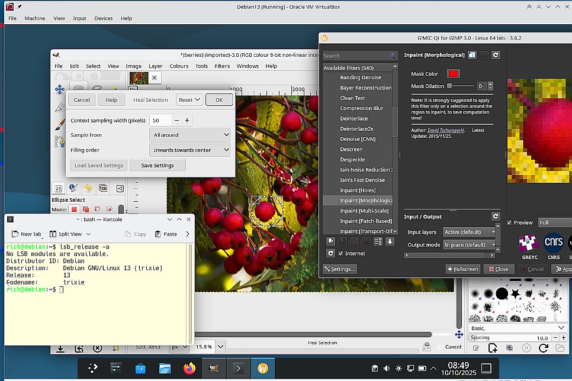The width and height of the screenshot is (572, 381).
Task: Open the Filters menu in GIMP
Action: [x=222, y=66]
